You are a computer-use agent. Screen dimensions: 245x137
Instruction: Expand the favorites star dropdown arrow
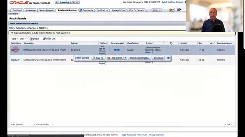173,10
